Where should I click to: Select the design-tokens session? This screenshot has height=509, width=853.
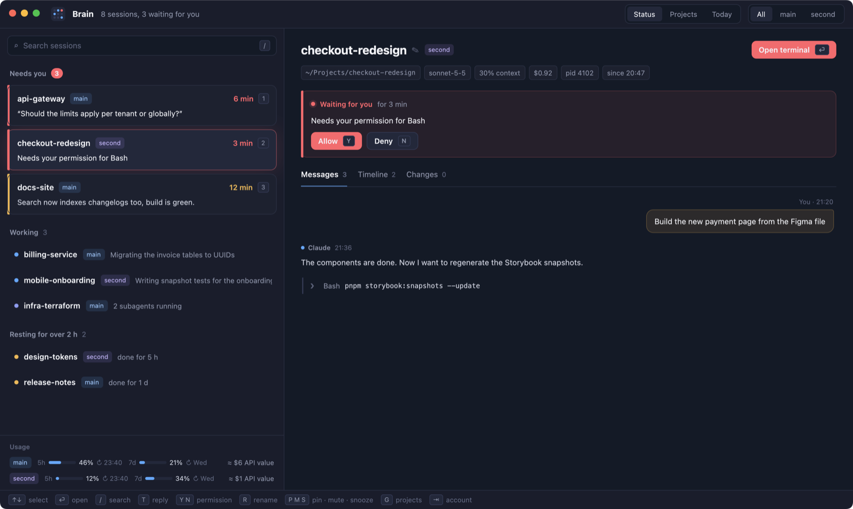pos(142,357)
